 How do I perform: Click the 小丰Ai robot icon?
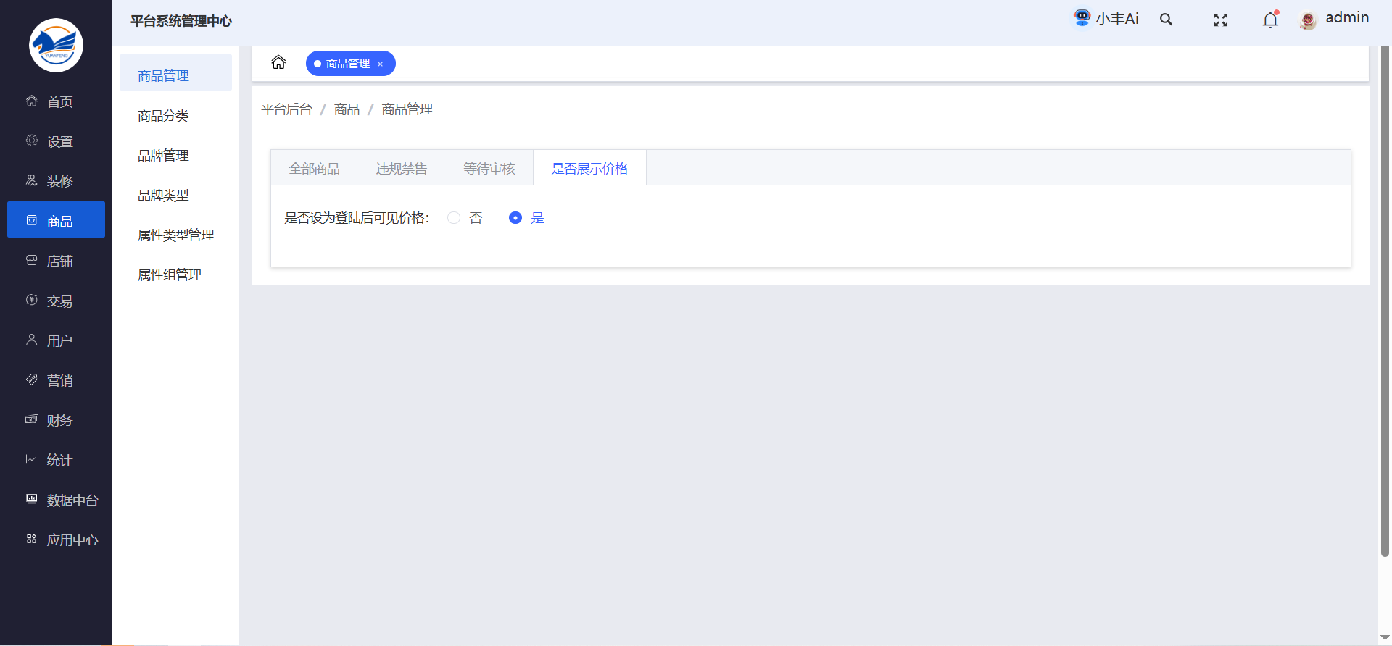click(x=1082, y=18)
